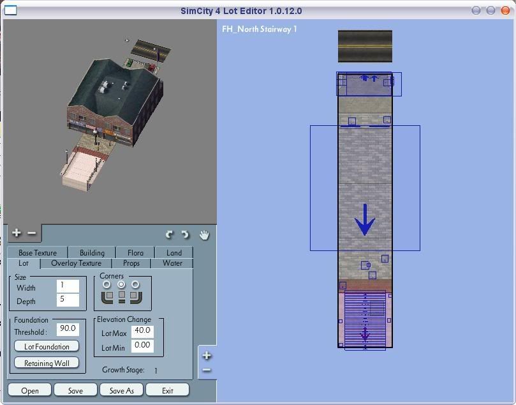Select the purple stairway arrow prop
This screenshot has width=516, height=405.
point(365,334)
